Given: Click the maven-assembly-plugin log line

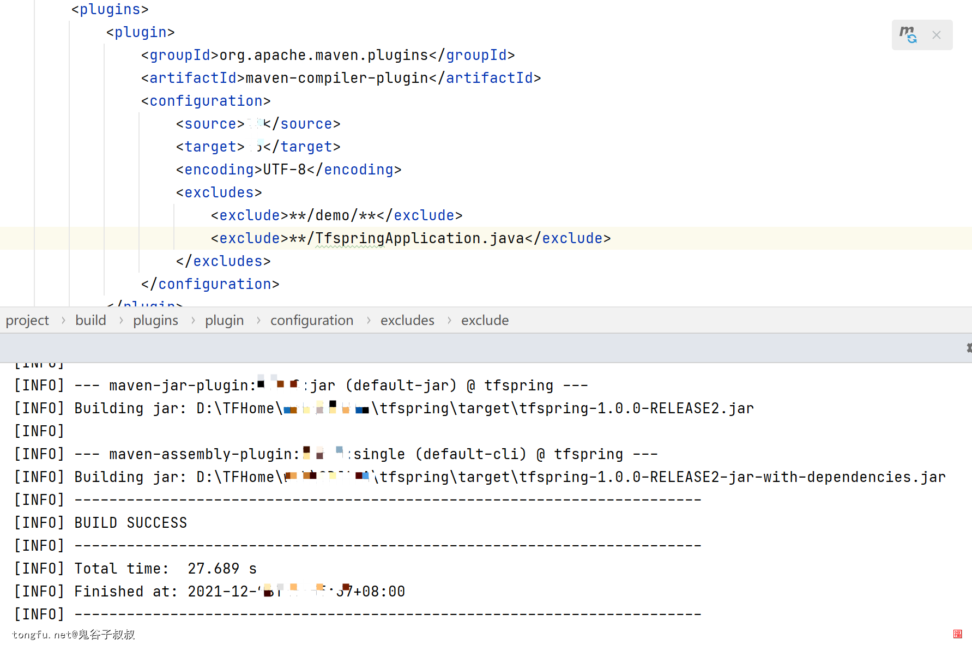Looking at the screenshot, I should tap(336, 454).
